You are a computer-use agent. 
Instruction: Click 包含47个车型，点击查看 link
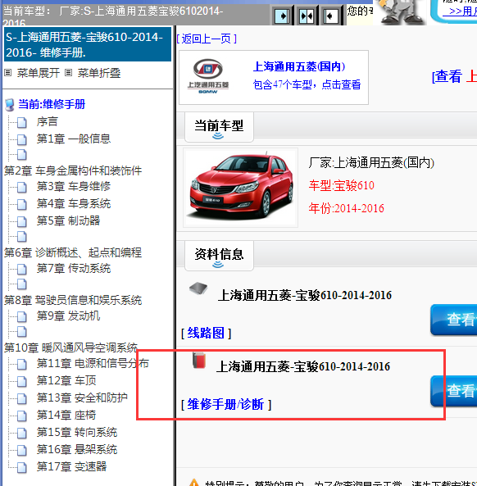click(307, 84)
